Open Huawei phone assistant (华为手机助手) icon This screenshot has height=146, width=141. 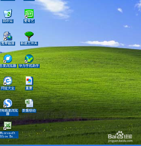click(x=29, y=58)
